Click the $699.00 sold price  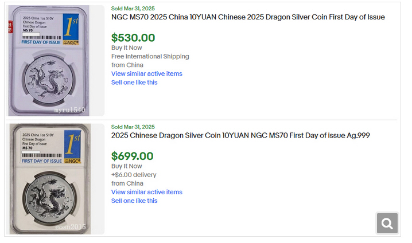coord(133,156)
